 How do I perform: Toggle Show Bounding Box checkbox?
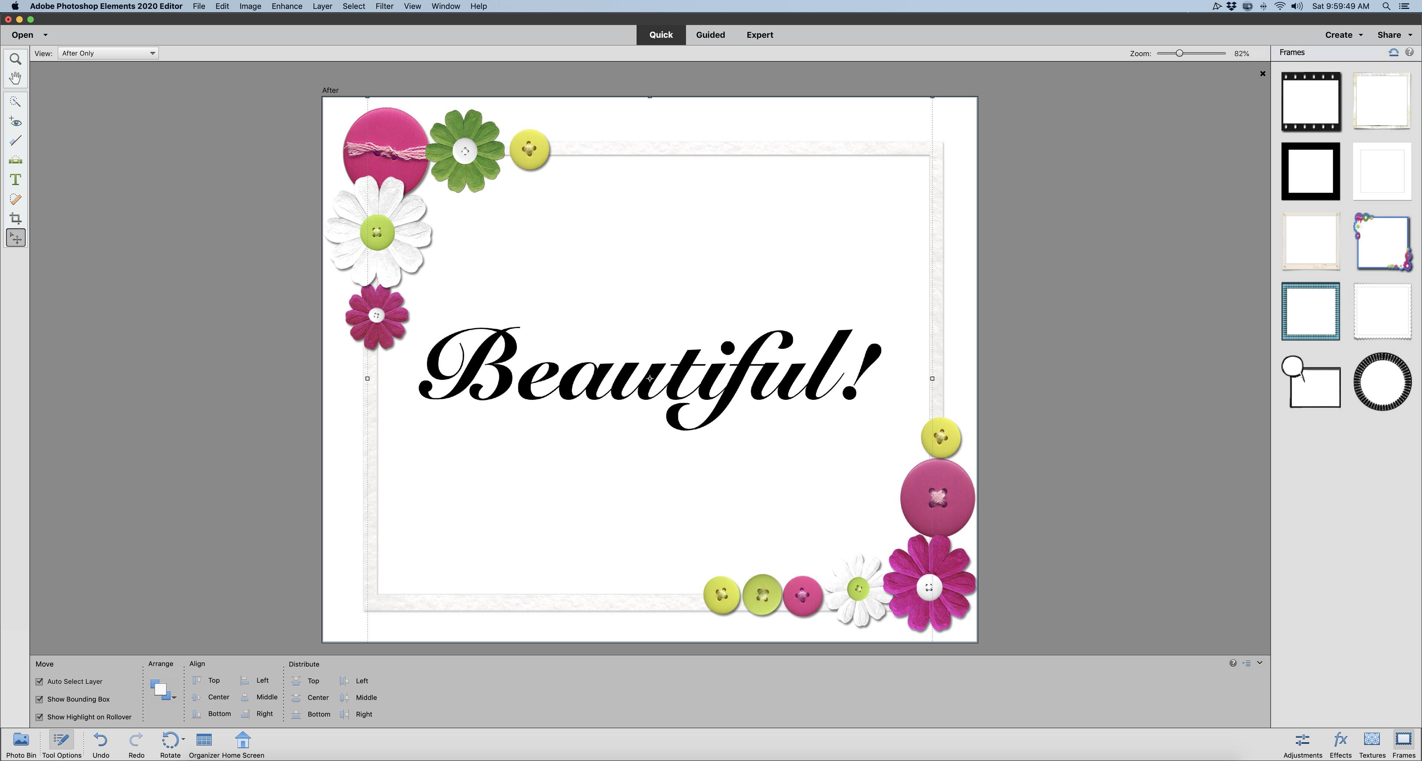(39, 699)
